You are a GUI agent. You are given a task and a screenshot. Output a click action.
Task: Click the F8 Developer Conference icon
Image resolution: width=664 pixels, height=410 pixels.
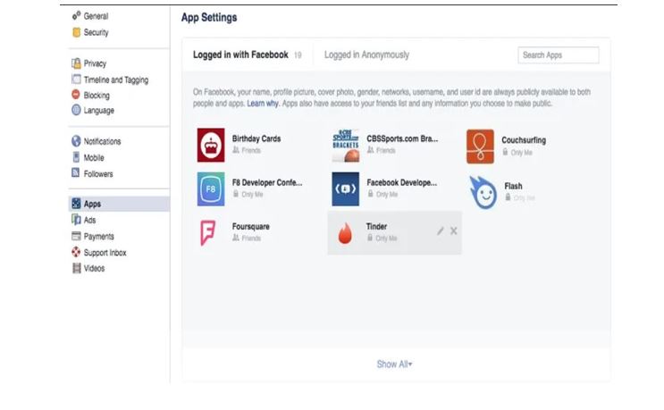point(211,189)
